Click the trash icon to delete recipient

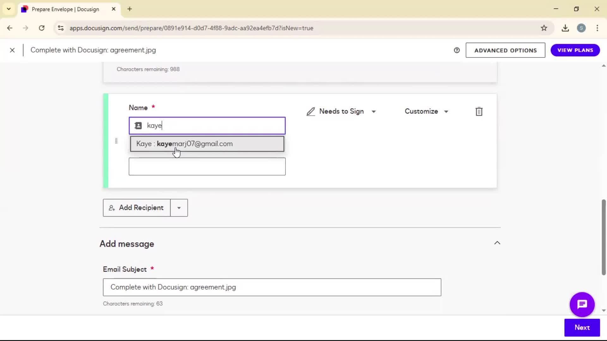[x=479, y=111]
